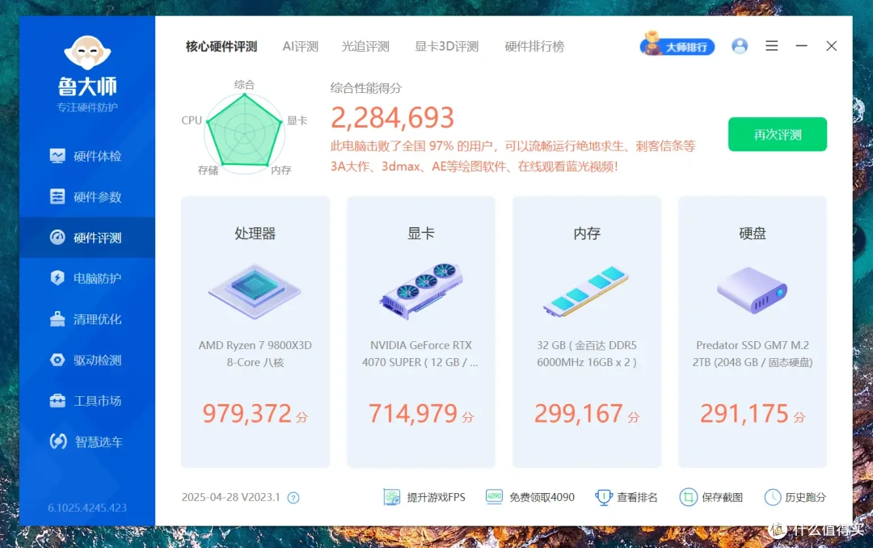Open 清理优化 in the sidebar
Image resolution: width=873 pixels, height=548 pixels.
(86, 319)
